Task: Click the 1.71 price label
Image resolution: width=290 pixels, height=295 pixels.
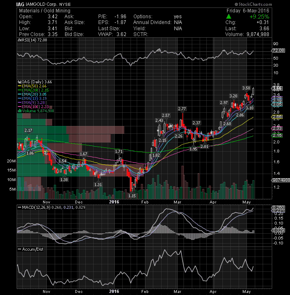Action: tap(118, 152)
